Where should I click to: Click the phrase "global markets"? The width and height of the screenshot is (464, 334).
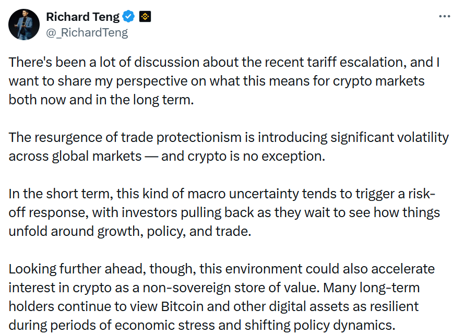click(x=97, y=156)
